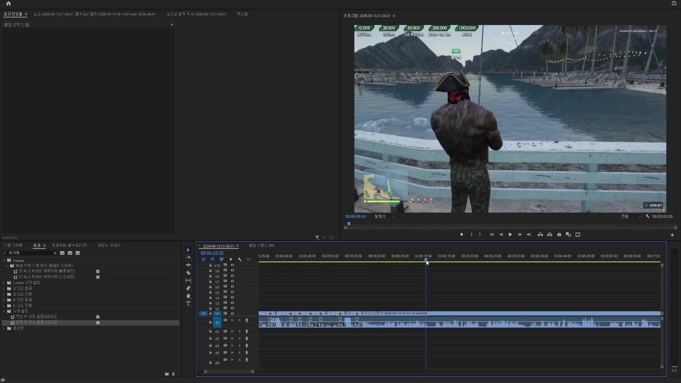
Task: Switch to the 프로젝트 panel tab
Action: pos(69,245)
